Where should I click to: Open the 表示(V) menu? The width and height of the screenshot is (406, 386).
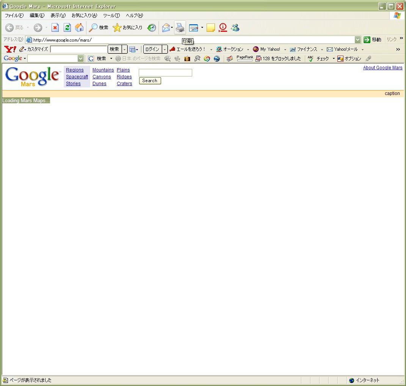point(58,16)
